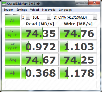Click the Seq write result 74.25
Viewport: 102px width, 92px height.
point(78,60)
